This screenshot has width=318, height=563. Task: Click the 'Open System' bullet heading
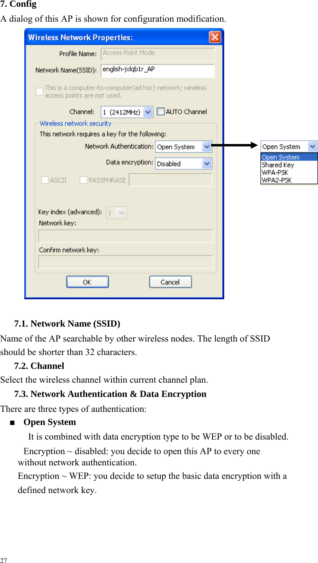[x=50, y=422]
